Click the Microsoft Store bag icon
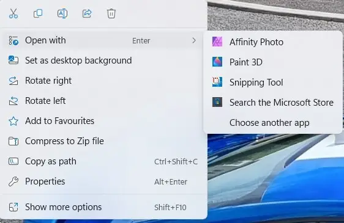Screen dimensions: 344x223 [217, 102]
